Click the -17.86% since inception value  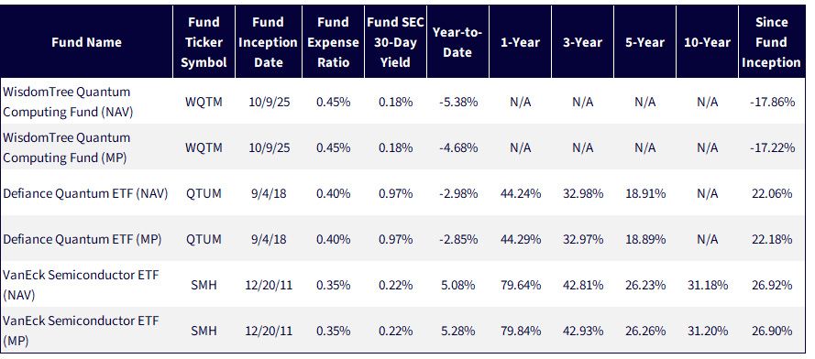coord(772,102)
